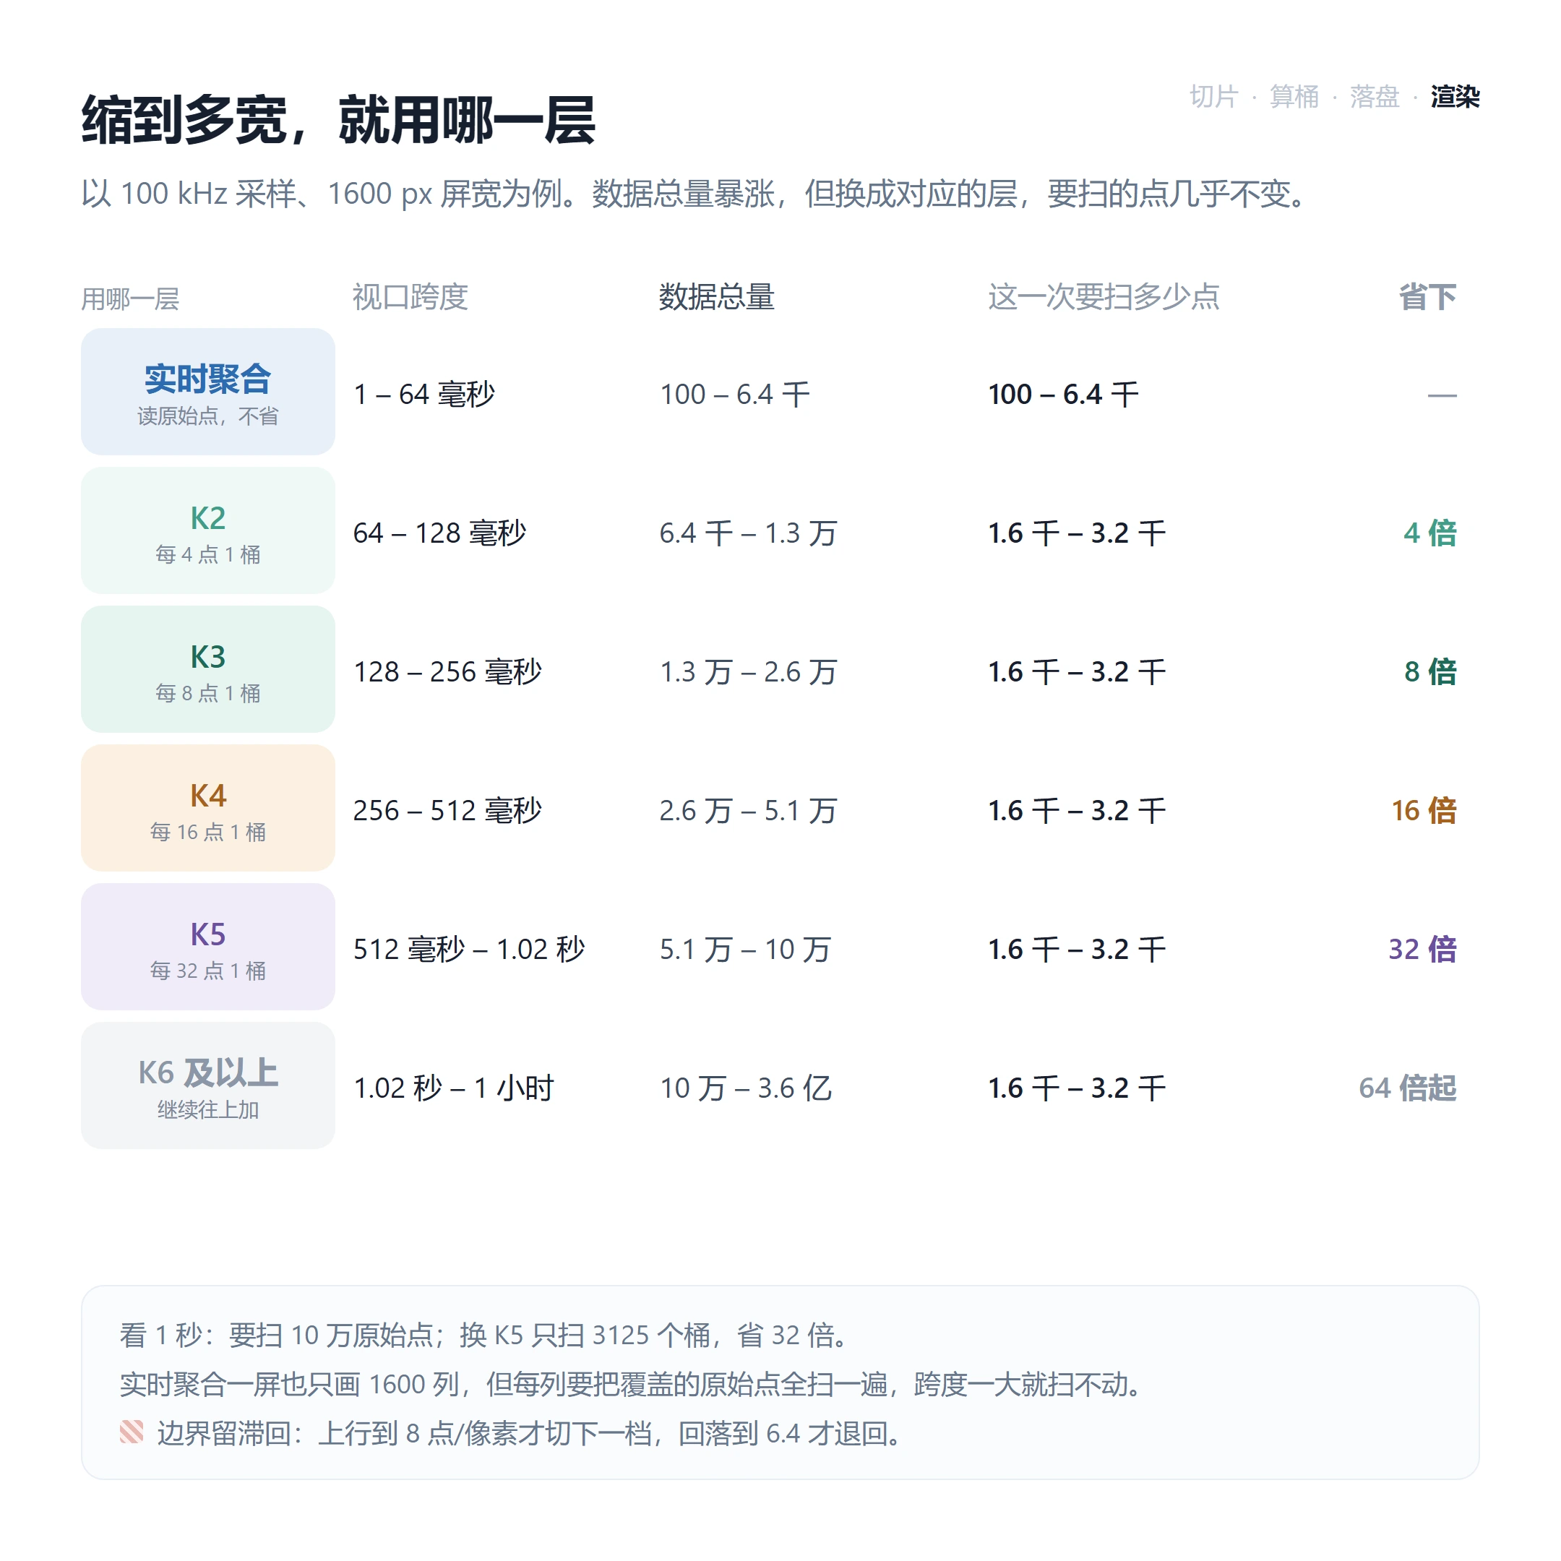
Task: Click the 4 倍 savings value
Action: point(1429,533)
